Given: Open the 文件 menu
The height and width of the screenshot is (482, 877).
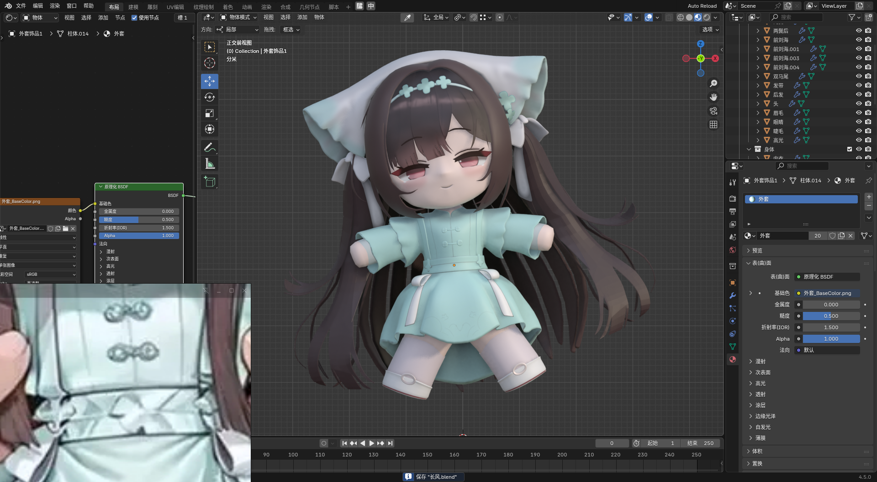Looking at the screenshot, I should pyautogui.click(x=21, y=6).
